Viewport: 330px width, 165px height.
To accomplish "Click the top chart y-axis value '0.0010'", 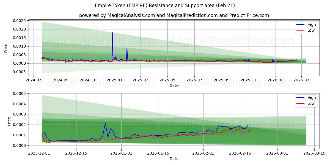I will (x=19, y=46).
